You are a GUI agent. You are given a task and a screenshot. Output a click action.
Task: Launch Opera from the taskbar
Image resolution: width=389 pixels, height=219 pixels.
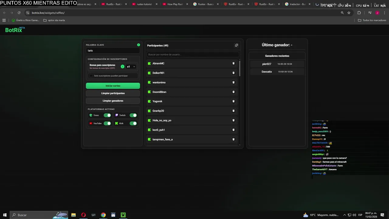click(83, 215)
